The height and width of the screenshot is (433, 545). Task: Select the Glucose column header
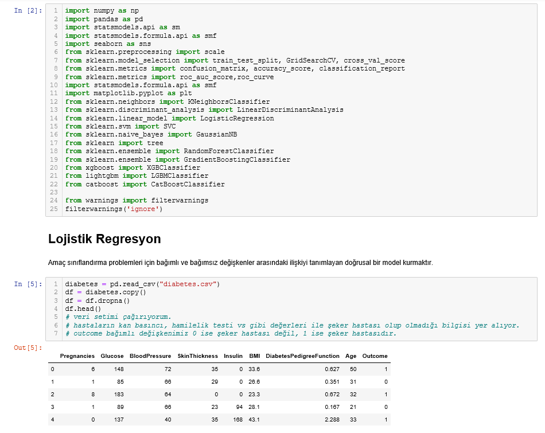coord(112,356)
